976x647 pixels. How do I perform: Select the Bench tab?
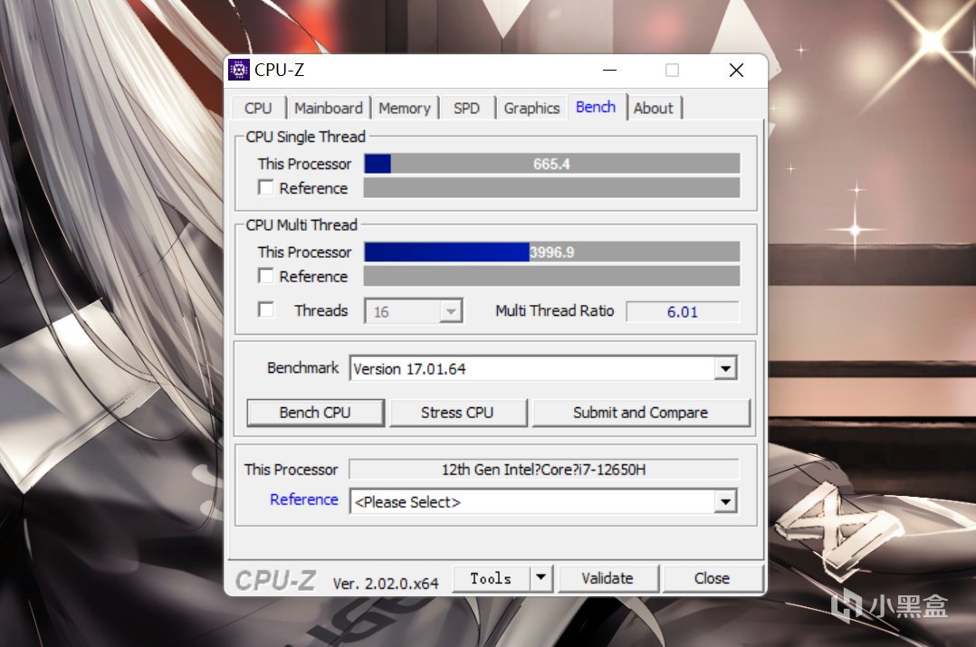[596, 107]
